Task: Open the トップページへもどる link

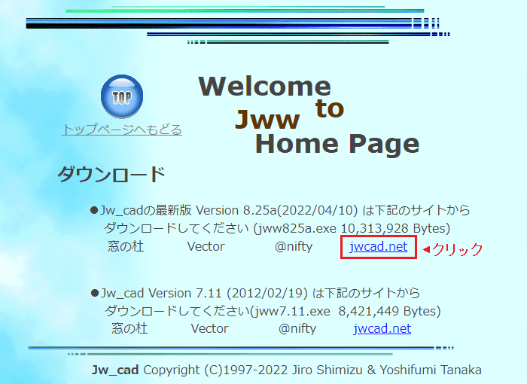Action: [x=122, y=130]
